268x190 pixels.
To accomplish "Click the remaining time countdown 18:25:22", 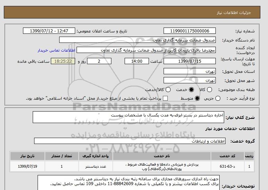I will 63,61.
